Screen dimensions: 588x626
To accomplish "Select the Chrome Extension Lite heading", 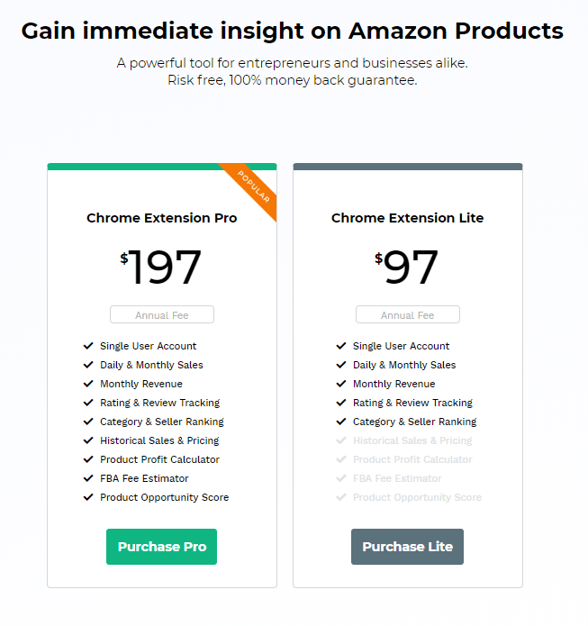I will 408,218.
